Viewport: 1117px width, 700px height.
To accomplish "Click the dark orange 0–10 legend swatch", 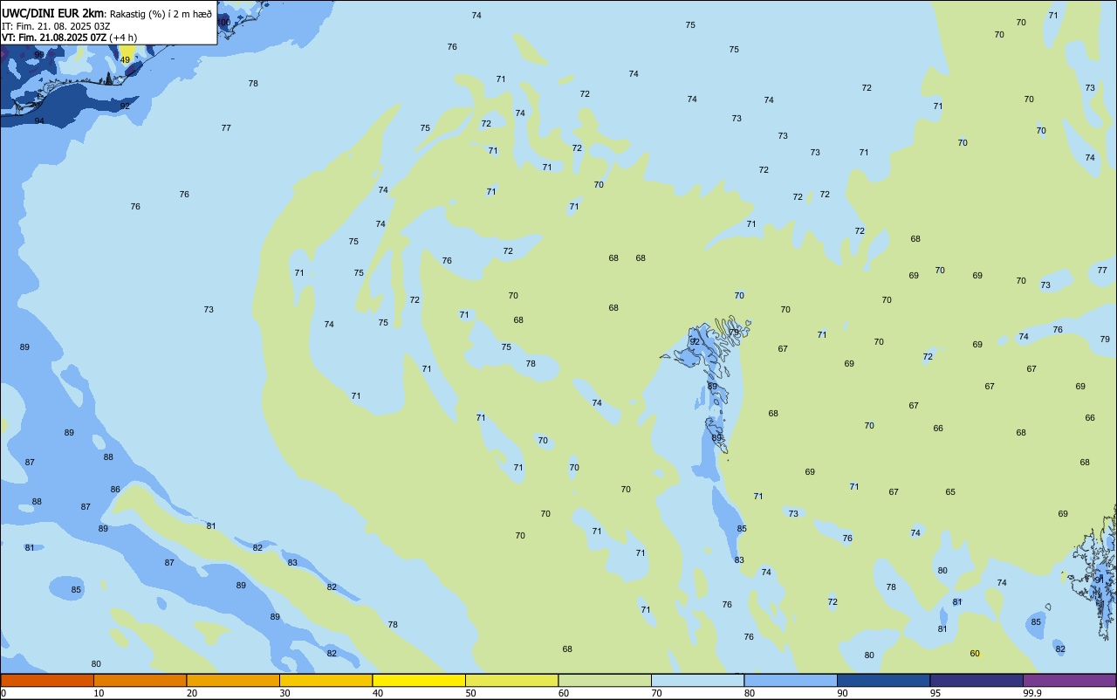I will coord(47,680).
